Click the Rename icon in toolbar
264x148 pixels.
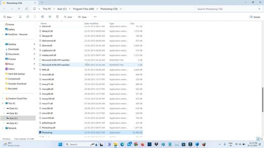pyautogui.click(x=42, y=17)
